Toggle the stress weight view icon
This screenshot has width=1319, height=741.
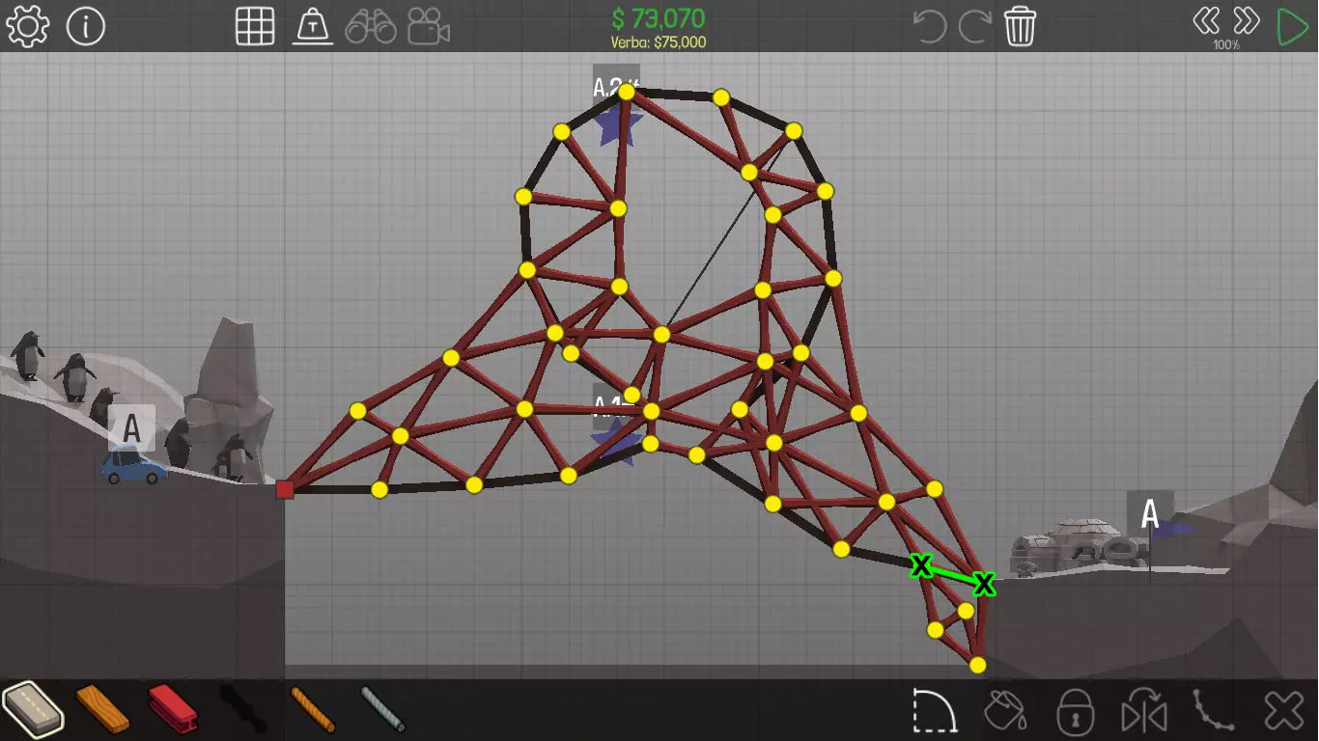314,26
